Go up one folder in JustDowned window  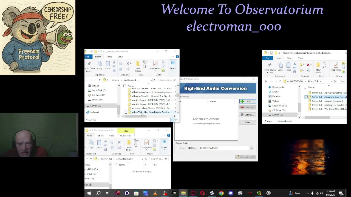click(100, 80)
